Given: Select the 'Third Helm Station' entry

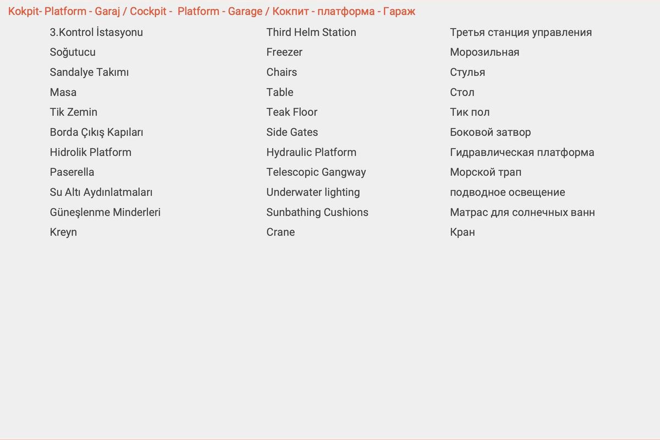Looking at the screenshot, I should click(x=311, y=32).
